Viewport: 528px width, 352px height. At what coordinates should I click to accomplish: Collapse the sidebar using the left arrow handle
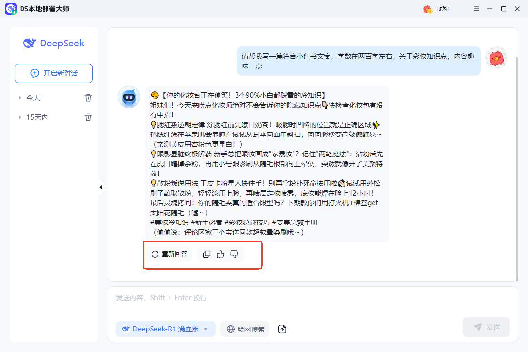(x=101, y=187)
